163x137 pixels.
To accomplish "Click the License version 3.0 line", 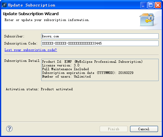I will tap(61, 65).
